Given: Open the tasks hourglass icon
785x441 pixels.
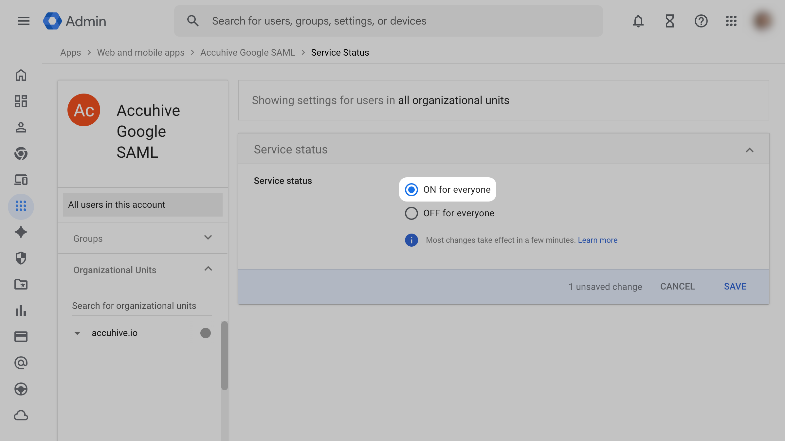Looking at the screenshot, I should (669, 21).
